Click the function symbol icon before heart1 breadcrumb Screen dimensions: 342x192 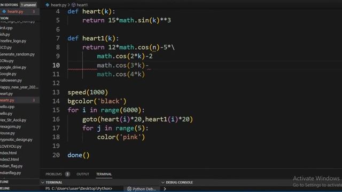pyautogui.click(x=74, y=5)
